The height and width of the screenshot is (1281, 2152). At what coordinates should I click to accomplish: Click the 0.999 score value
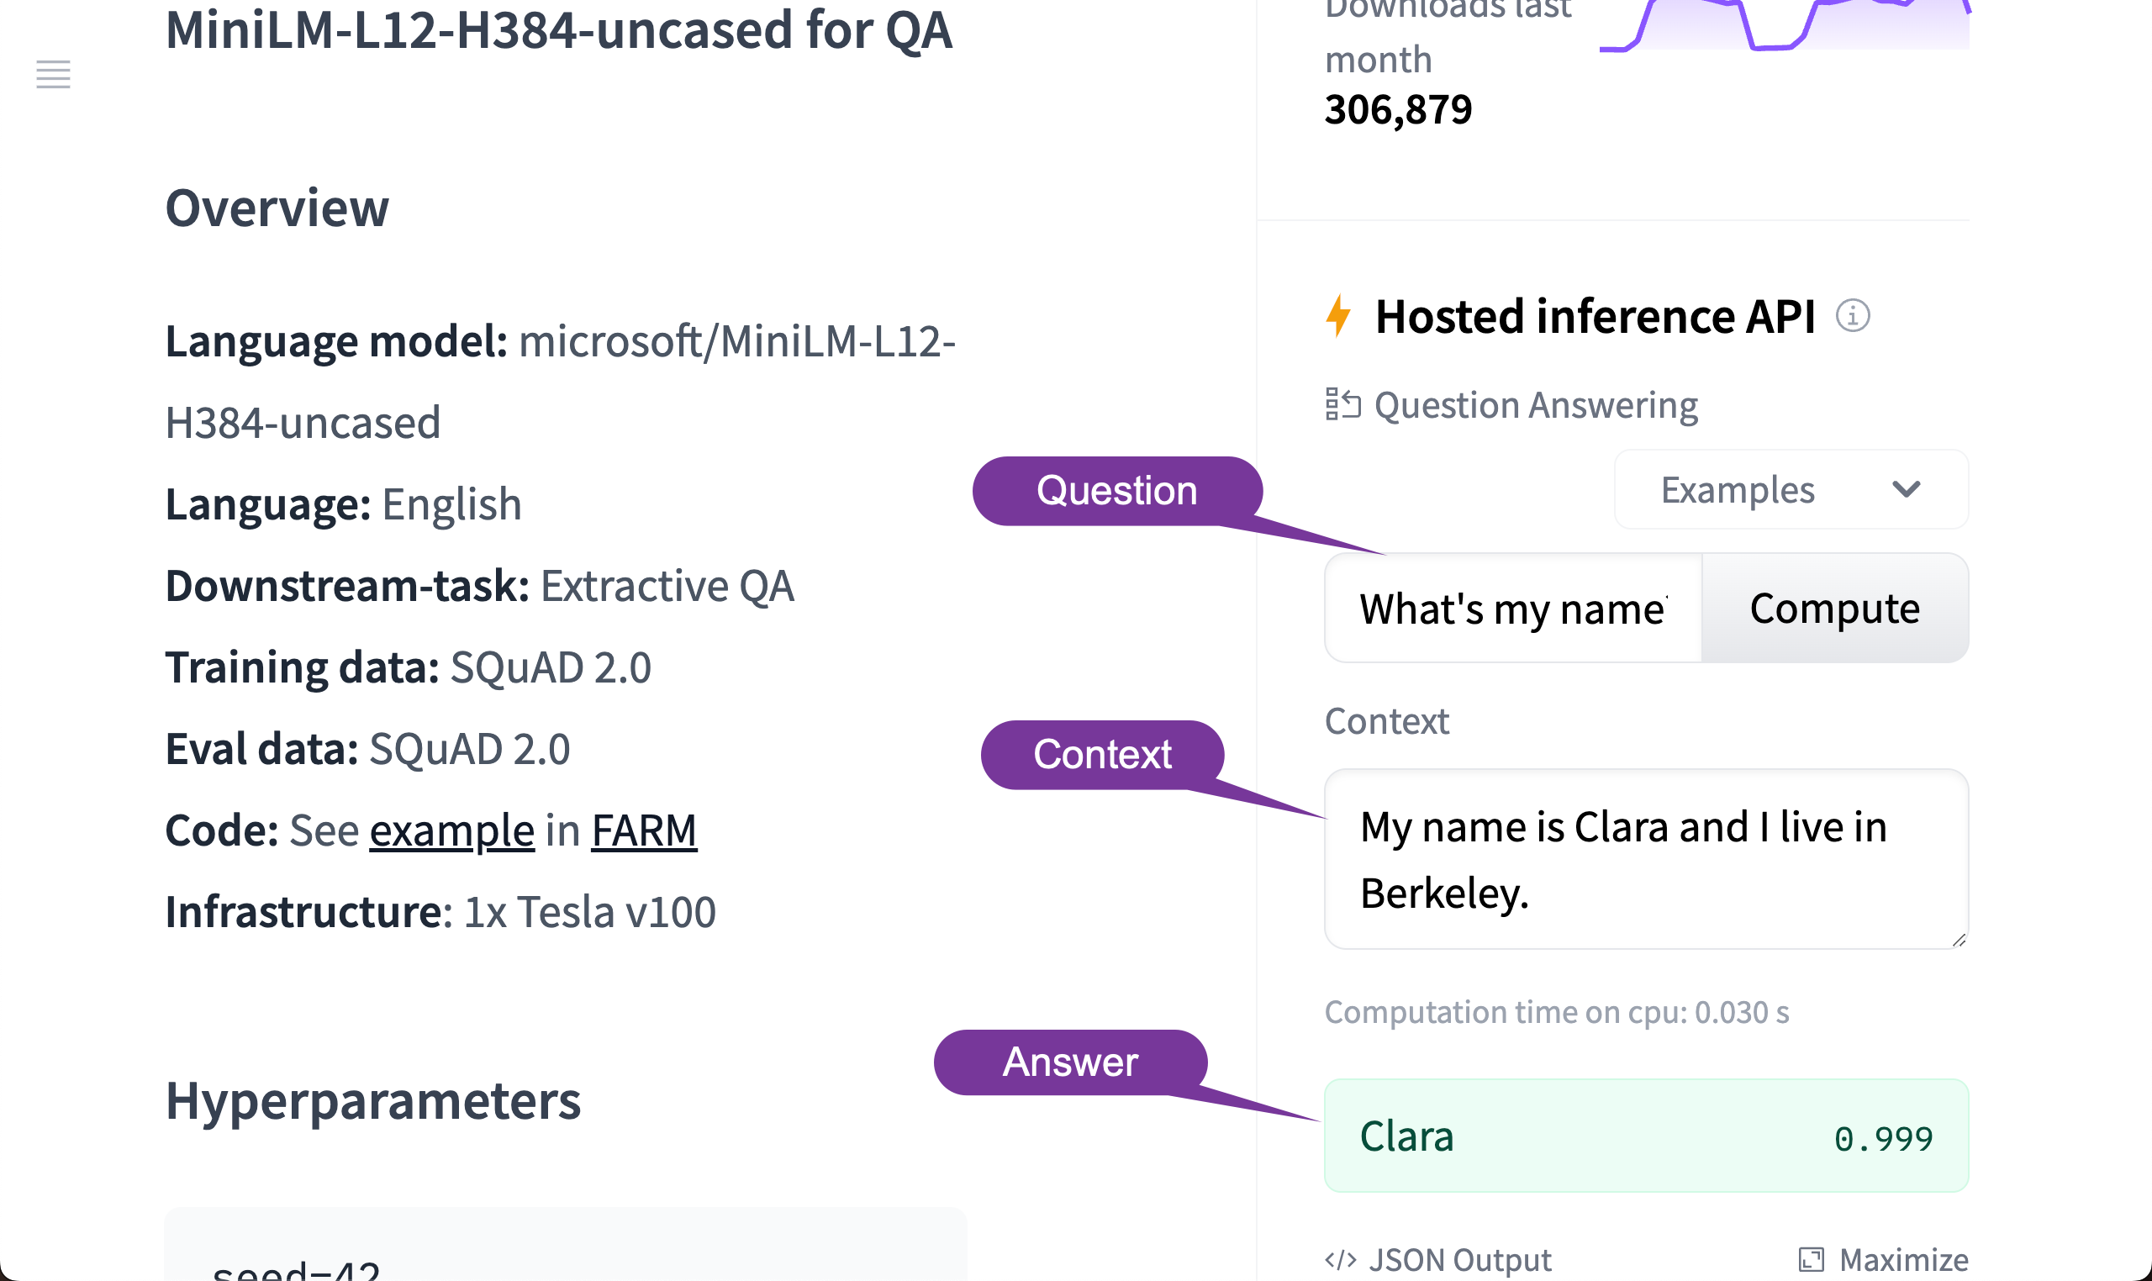(x=1883, y=1139)
